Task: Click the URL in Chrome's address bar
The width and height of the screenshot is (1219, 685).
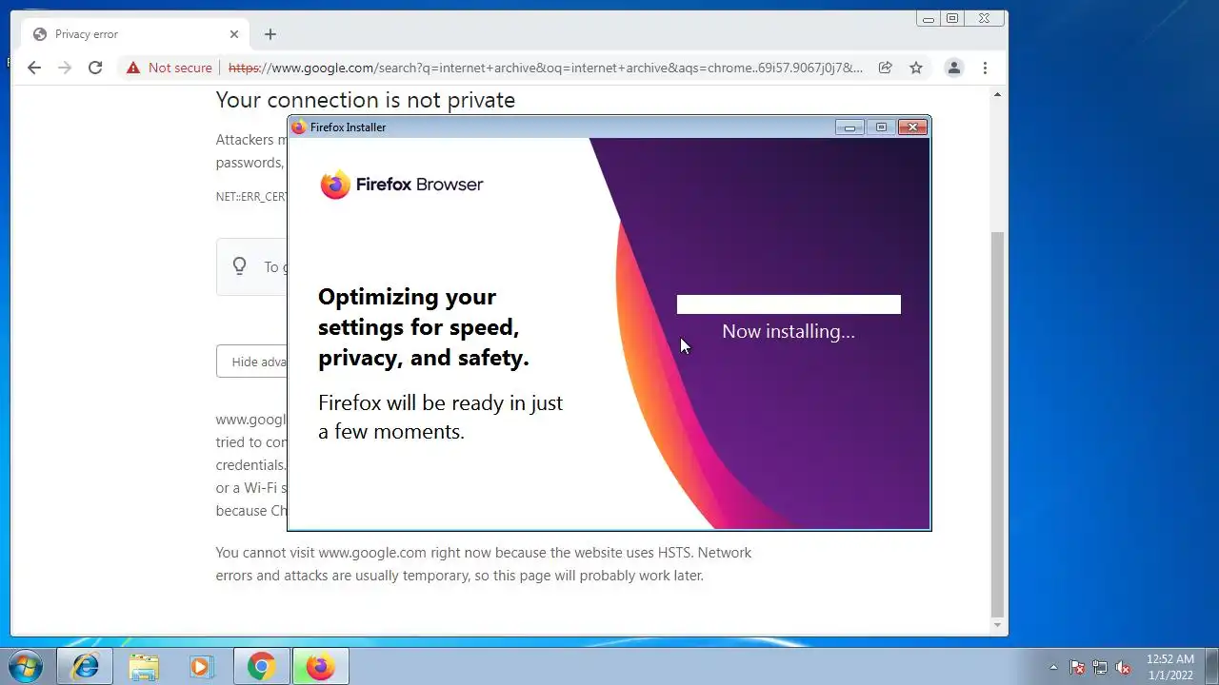Action: click(x=546, y=68)
